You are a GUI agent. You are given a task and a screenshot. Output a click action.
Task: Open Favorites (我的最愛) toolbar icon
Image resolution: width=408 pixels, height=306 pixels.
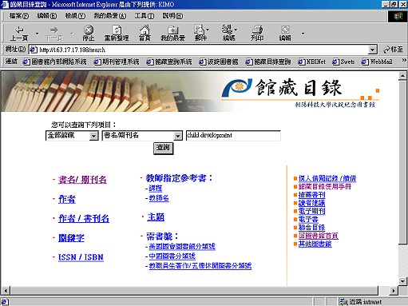[172, 33]
